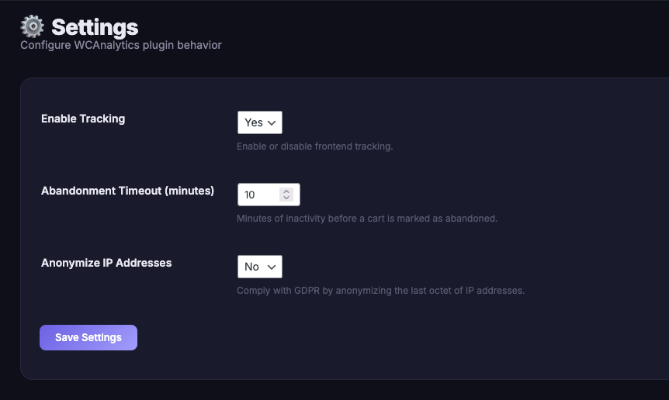
Task: Click the Anonymize IP Addresses label
Action: 106,263
